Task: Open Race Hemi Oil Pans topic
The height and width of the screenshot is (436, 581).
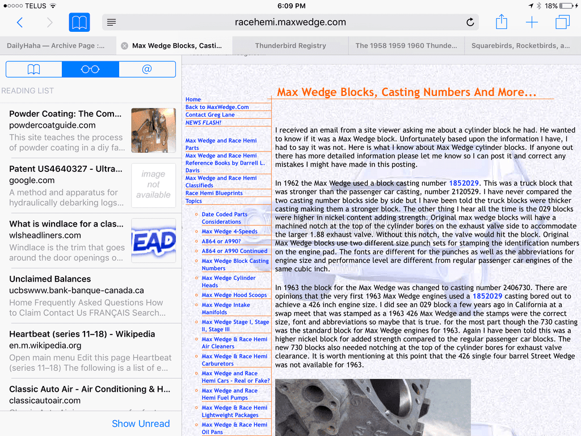Action: point(234,428)
